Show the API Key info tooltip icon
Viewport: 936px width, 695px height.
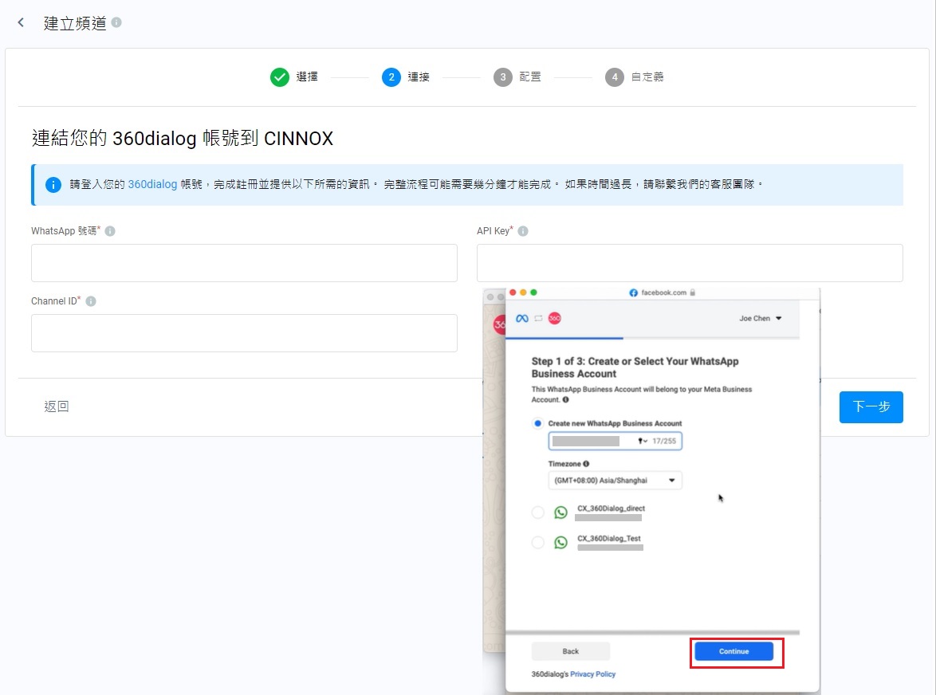coord(523,231)
